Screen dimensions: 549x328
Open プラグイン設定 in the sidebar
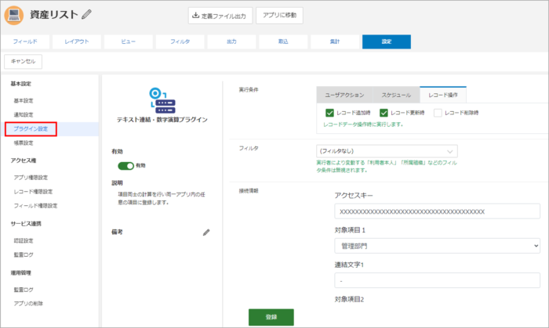click(31, 129)
